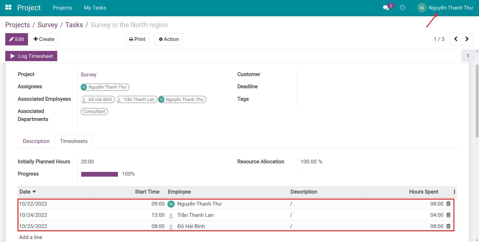Open the Projects menu
The height and width of the screenshot is (242, 479).
[62, 8]
